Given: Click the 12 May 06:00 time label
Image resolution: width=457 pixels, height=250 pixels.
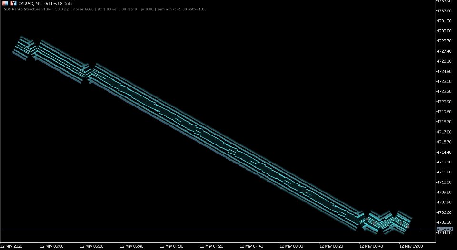Looking at the screenshot, I should (x=52, y=246).
